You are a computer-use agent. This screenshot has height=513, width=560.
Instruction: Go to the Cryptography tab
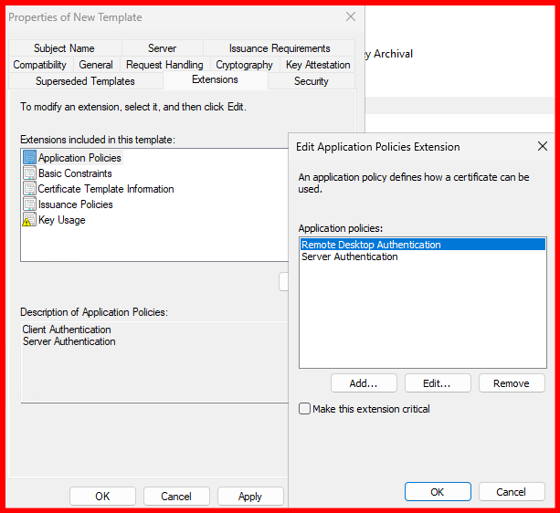click(244, 65)
